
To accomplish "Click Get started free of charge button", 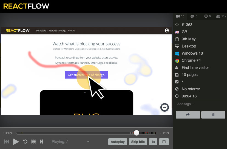I will click(x=86, y=75).
